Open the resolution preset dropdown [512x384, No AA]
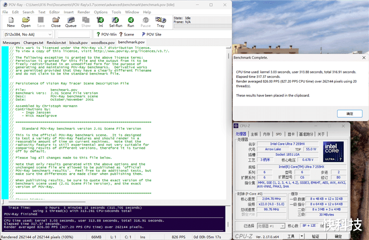 click(28, 35)
